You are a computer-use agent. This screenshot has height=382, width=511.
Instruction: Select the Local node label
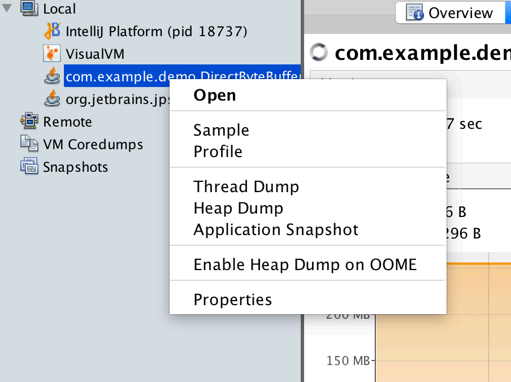pyautogui.click(x=59, y=8)
